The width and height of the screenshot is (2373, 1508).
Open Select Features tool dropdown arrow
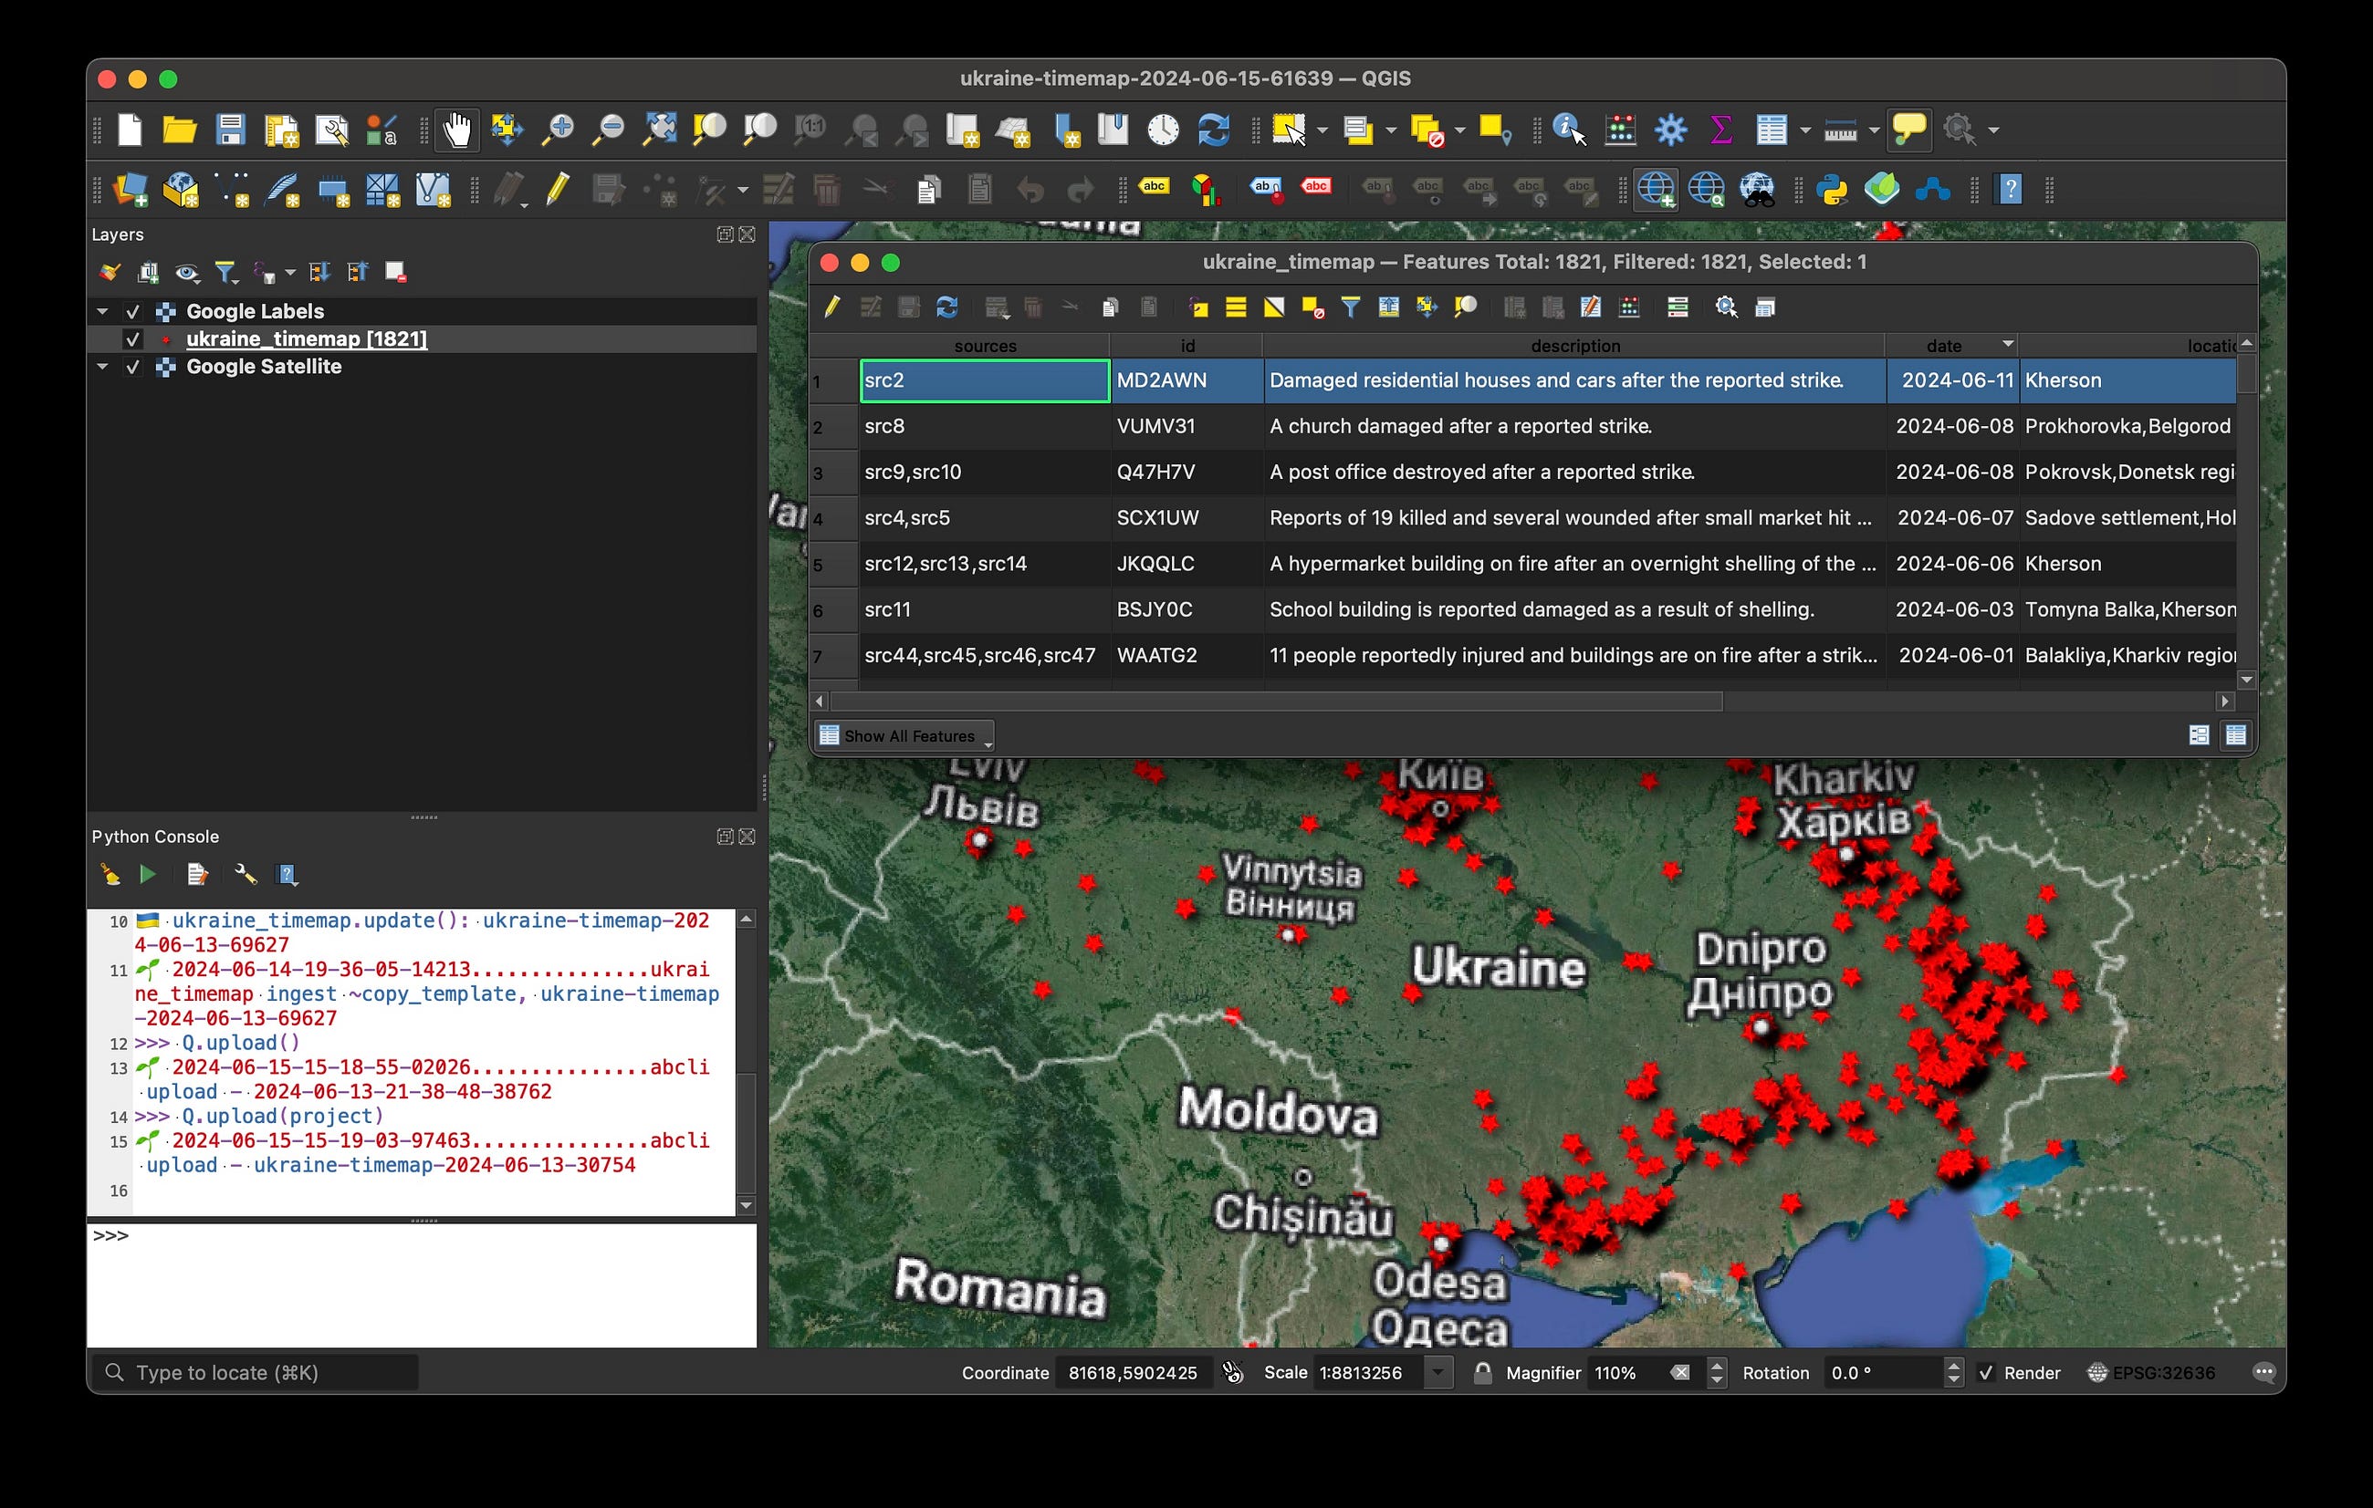click(1322, 130)
